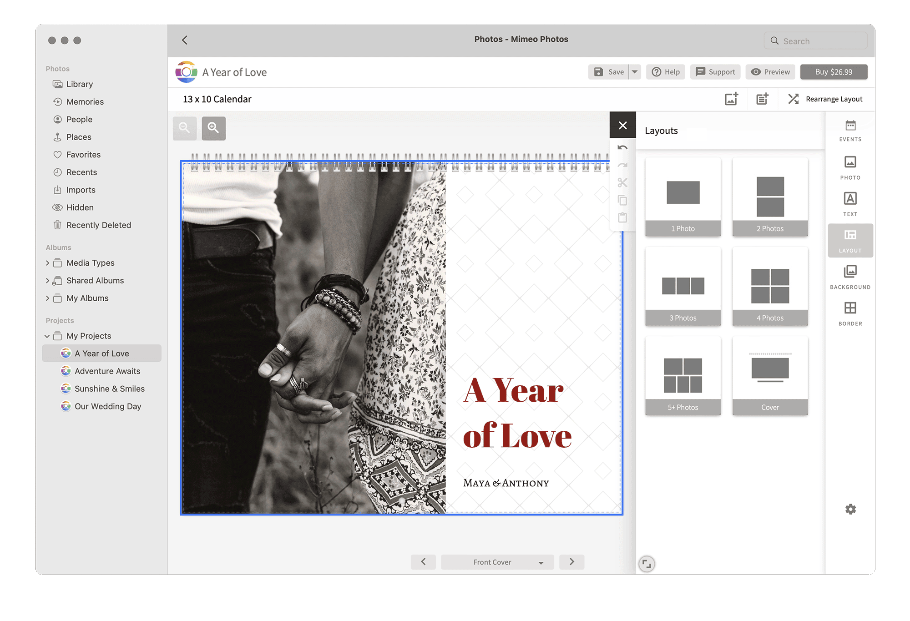Click the Rearrange Layout icon
This screenshot has height=621, width=910.
coord(793,99)
